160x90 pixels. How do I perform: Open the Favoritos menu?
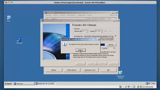click(62, 15)
